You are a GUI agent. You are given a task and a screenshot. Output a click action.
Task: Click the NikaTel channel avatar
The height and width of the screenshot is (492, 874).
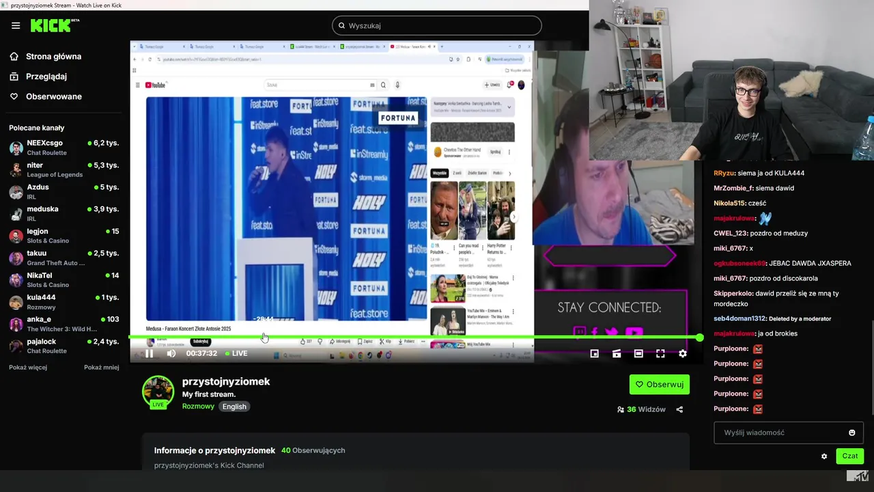click(x=16, y=280)
